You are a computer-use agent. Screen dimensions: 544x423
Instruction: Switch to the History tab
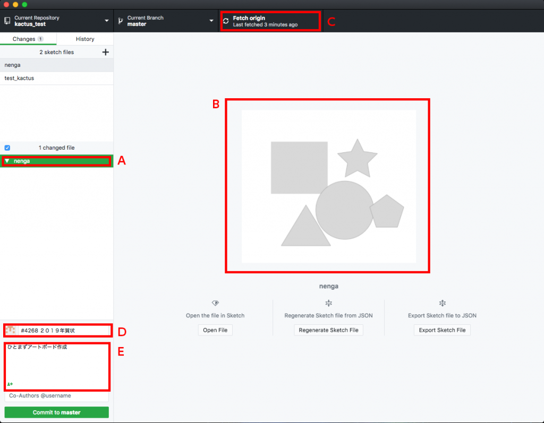coord(85,39)
